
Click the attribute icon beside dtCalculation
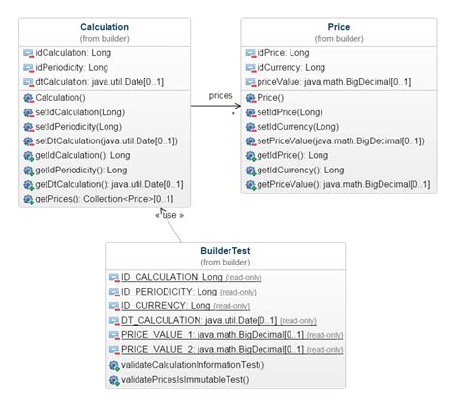coord(28,82)
